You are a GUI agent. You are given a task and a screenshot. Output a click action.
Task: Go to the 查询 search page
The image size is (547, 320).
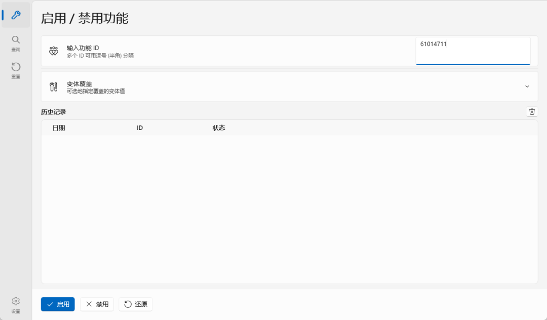[16, 43]
